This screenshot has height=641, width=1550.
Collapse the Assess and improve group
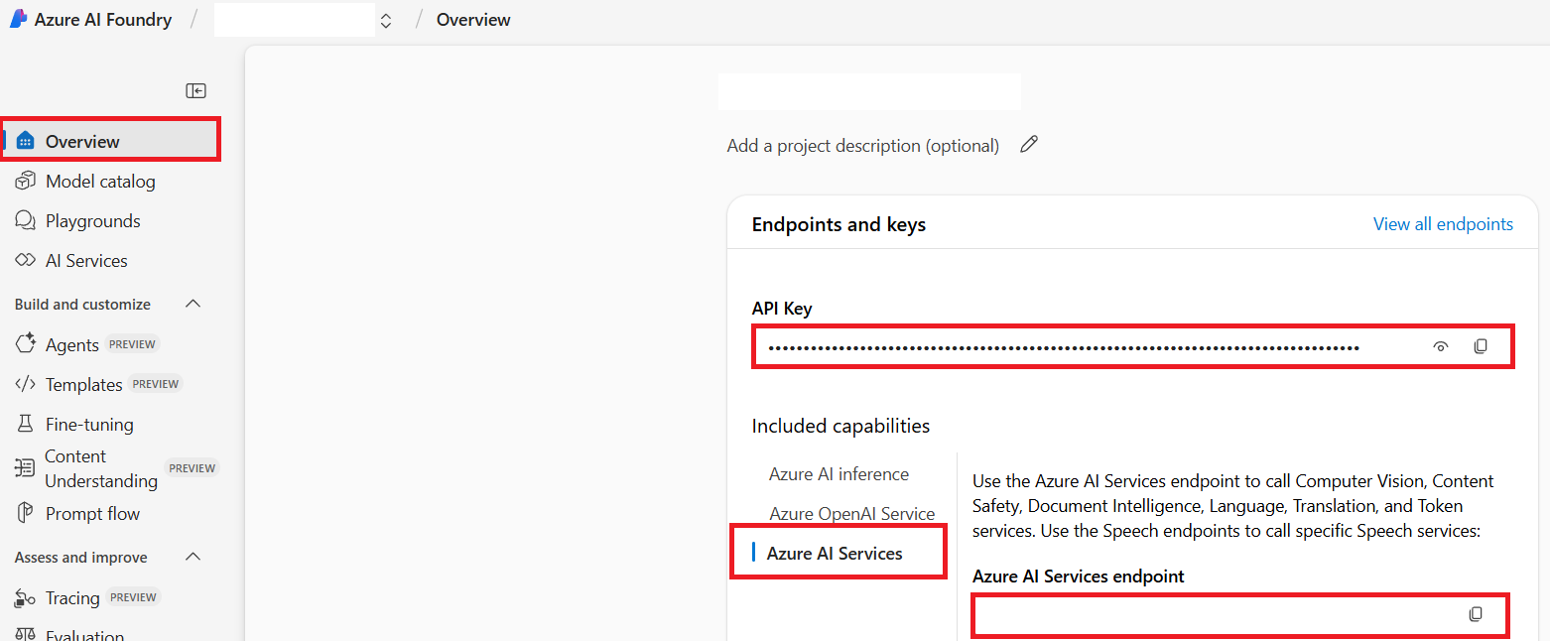coord(192,557)
